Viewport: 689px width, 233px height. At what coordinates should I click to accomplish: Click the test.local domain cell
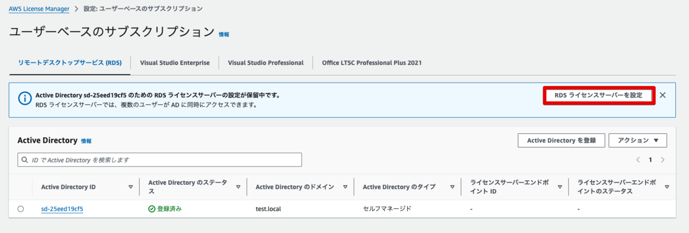(x=268, y=209)
